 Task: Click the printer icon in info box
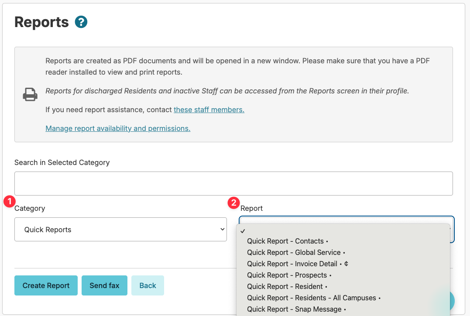pyautogui.click(x=30, y=94)
